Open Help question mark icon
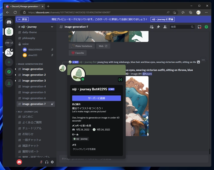The image size is (214, 170). click(206, 27)
